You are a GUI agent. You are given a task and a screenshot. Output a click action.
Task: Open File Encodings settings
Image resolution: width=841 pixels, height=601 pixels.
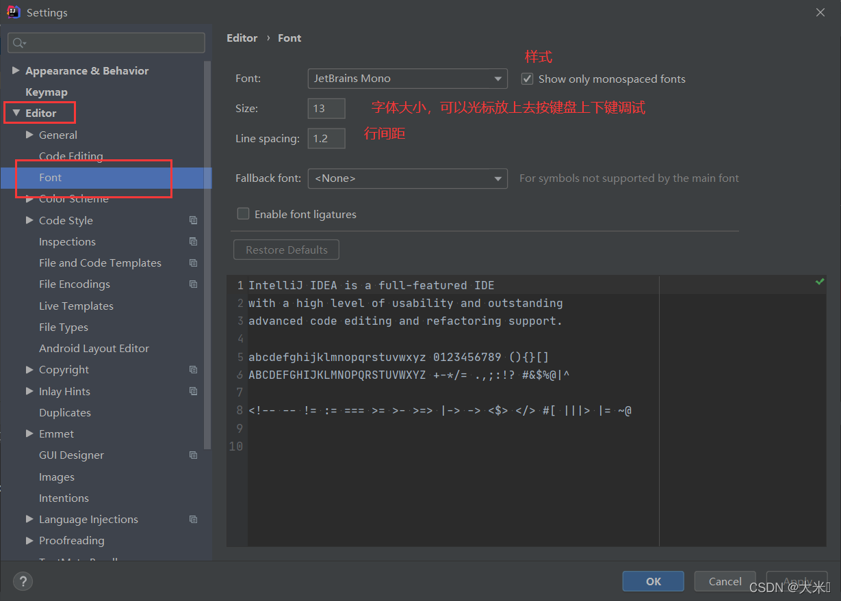(75, 284)
